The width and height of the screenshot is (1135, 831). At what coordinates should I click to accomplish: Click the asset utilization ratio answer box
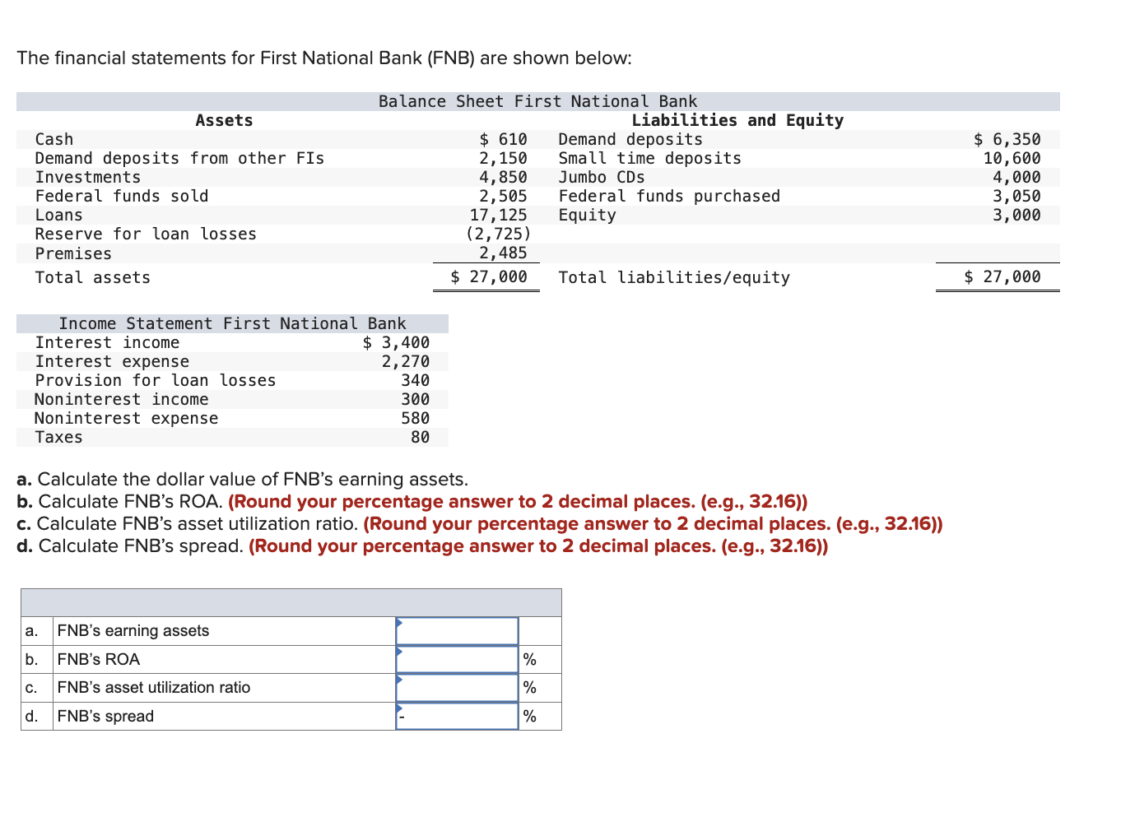point(456,687)
